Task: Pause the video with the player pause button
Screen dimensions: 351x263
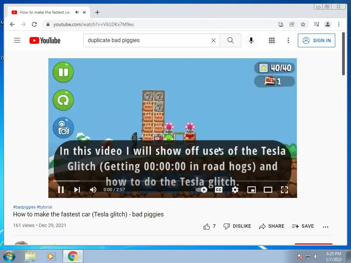Action: click(61, 190)
